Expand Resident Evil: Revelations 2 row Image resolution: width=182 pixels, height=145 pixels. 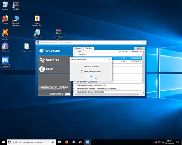point(74,85)
